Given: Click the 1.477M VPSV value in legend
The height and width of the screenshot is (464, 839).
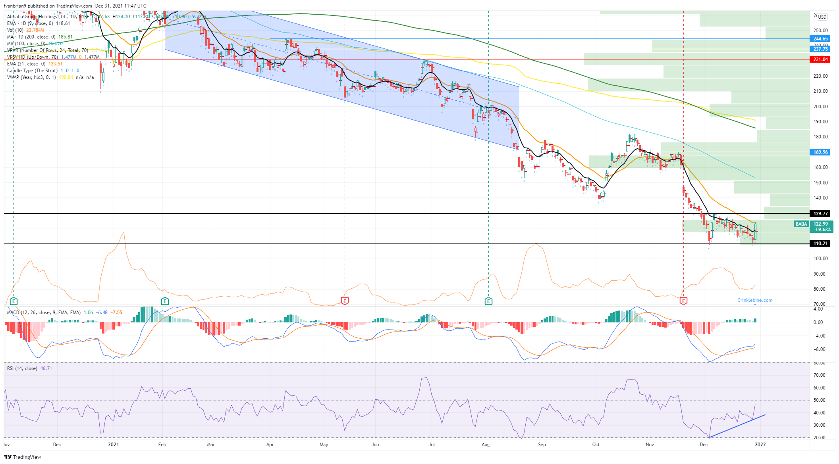Looking at the screenshot, I should [69, 57].
